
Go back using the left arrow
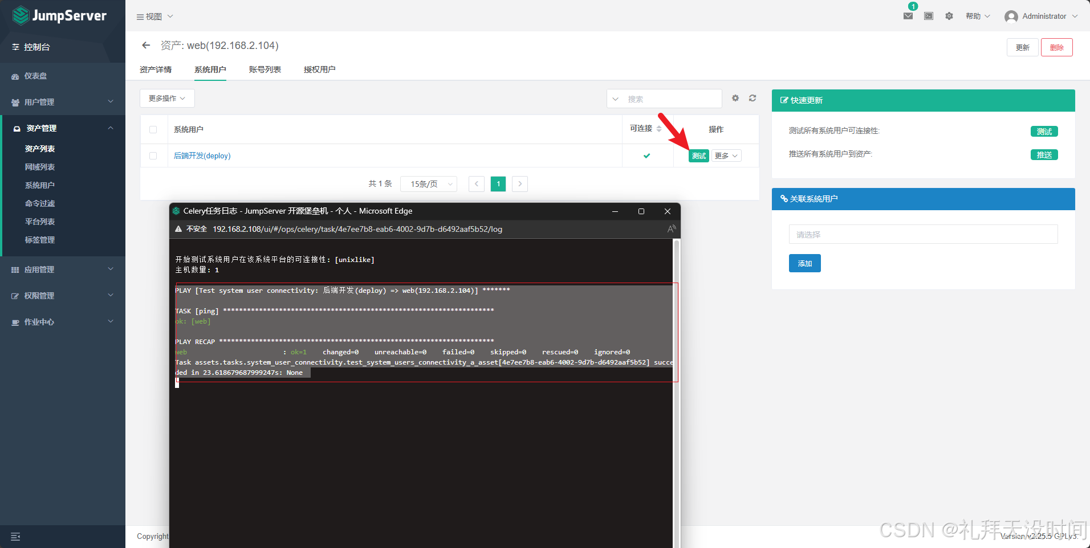[x=146, y=45]
